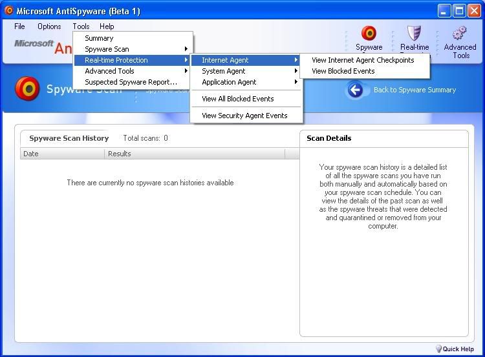Select the Spyware Scan History tab

click(69, 138)
